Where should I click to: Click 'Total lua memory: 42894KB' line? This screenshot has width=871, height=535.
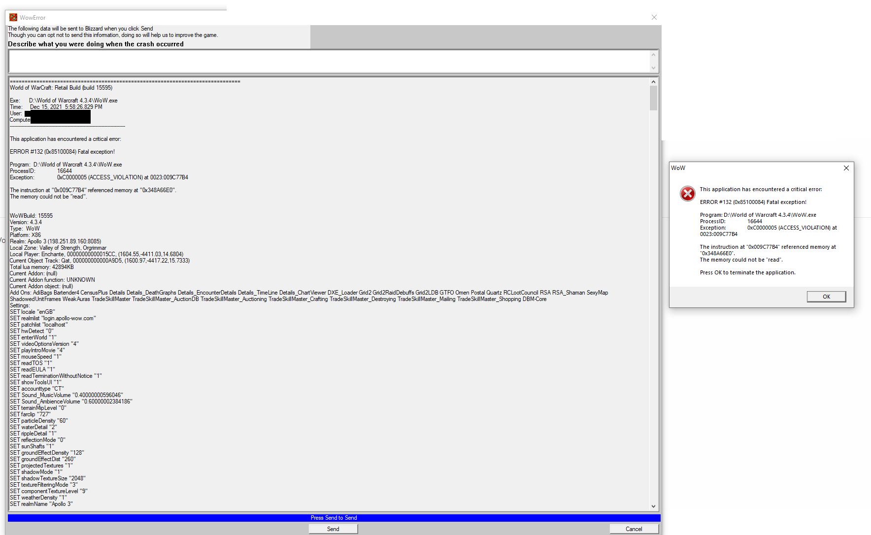click(x=42, y=267)
